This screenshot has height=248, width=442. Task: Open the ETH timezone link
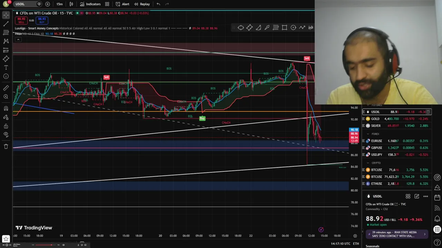click(x=356, y=244)
